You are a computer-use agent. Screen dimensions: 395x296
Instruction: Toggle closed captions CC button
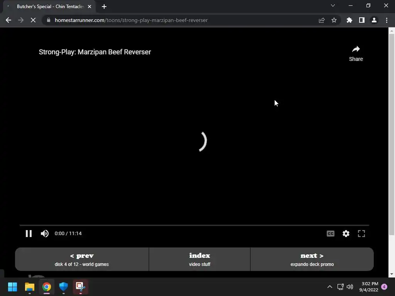[x=331, y=234]
